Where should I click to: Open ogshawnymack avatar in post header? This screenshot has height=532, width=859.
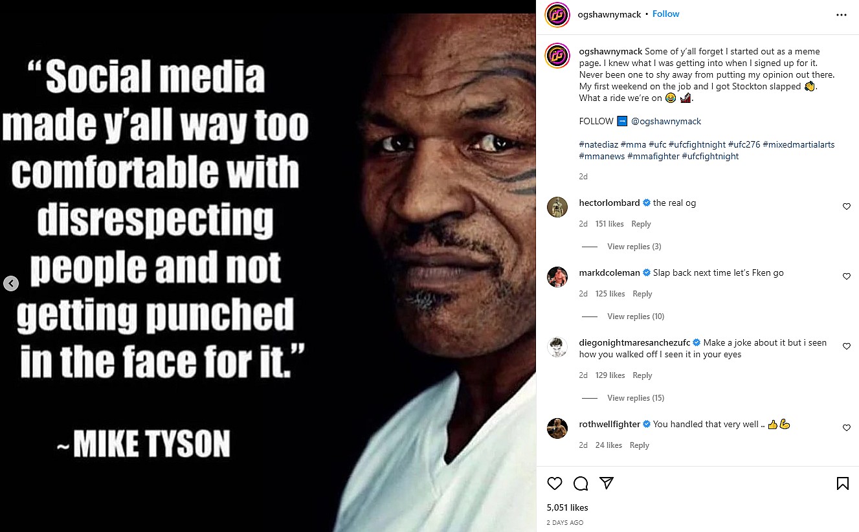pos(557,15)
